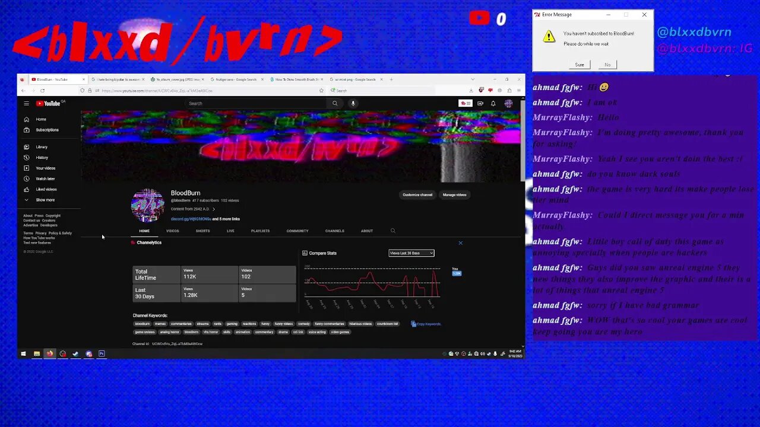Click the browser address bar URL
The width and height of the screenshot is (760, 427).
pyautogui.click(x=157, y=91)
